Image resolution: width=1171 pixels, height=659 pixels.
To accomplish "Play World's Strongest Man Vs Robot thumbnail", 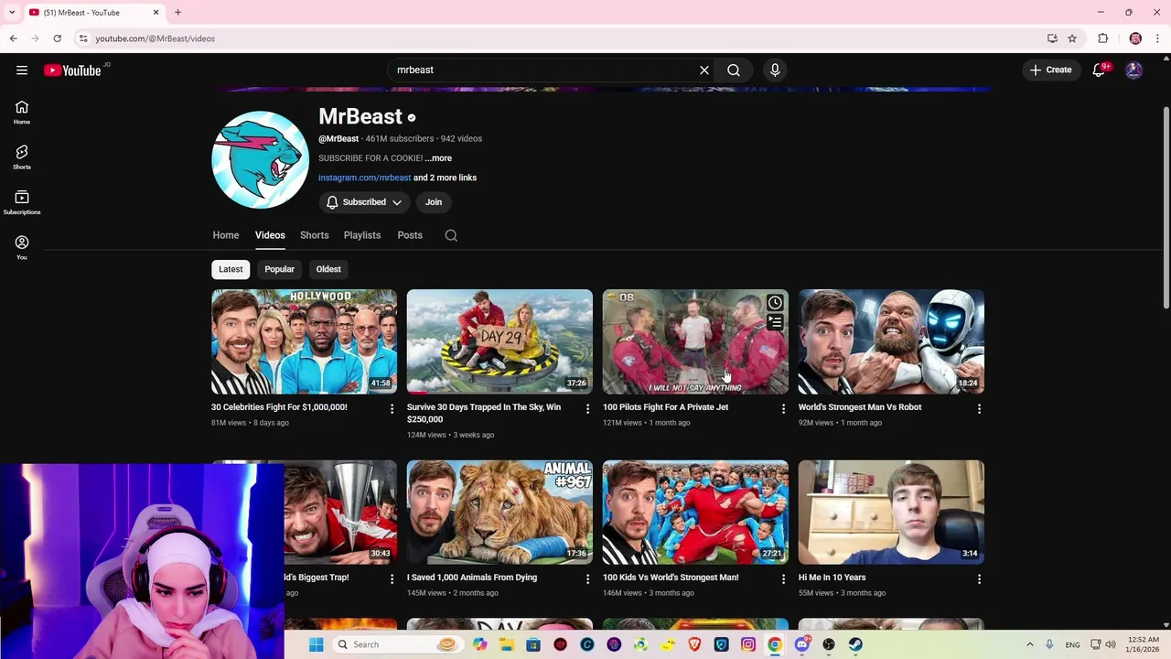I will pos(891,341).
